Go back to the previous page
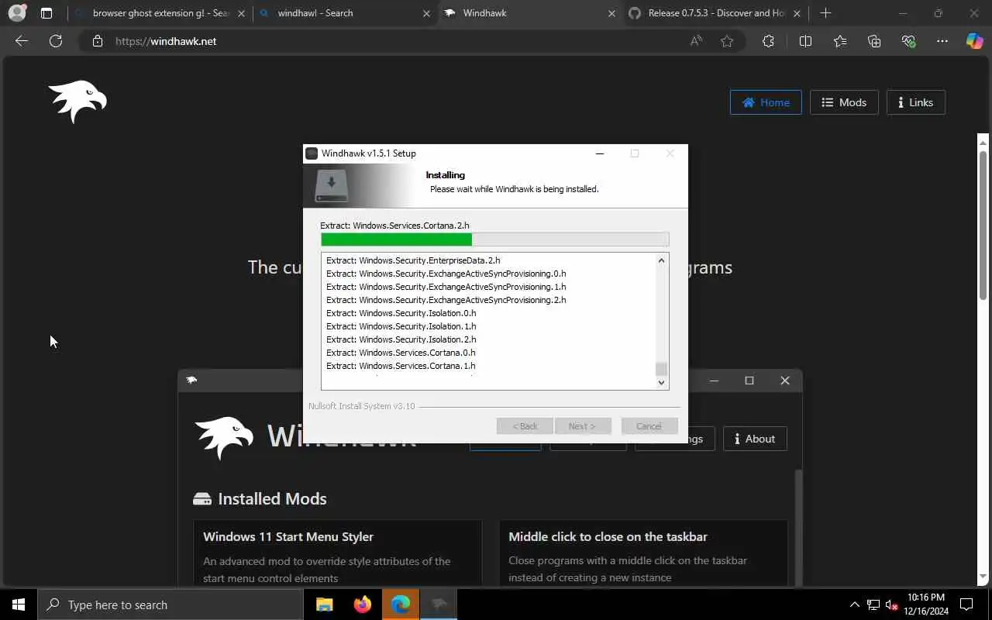Viewport: 992px width, 620px height. pos(22,41)
